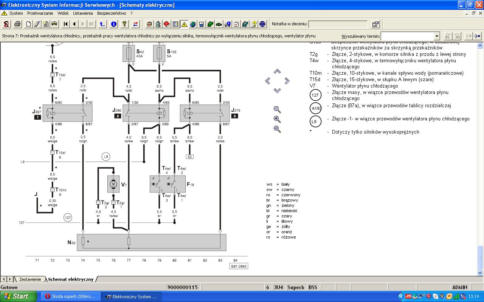Switch to the Zestawienie tab
The height and width of the screenshot is (302, 484).
30,279
